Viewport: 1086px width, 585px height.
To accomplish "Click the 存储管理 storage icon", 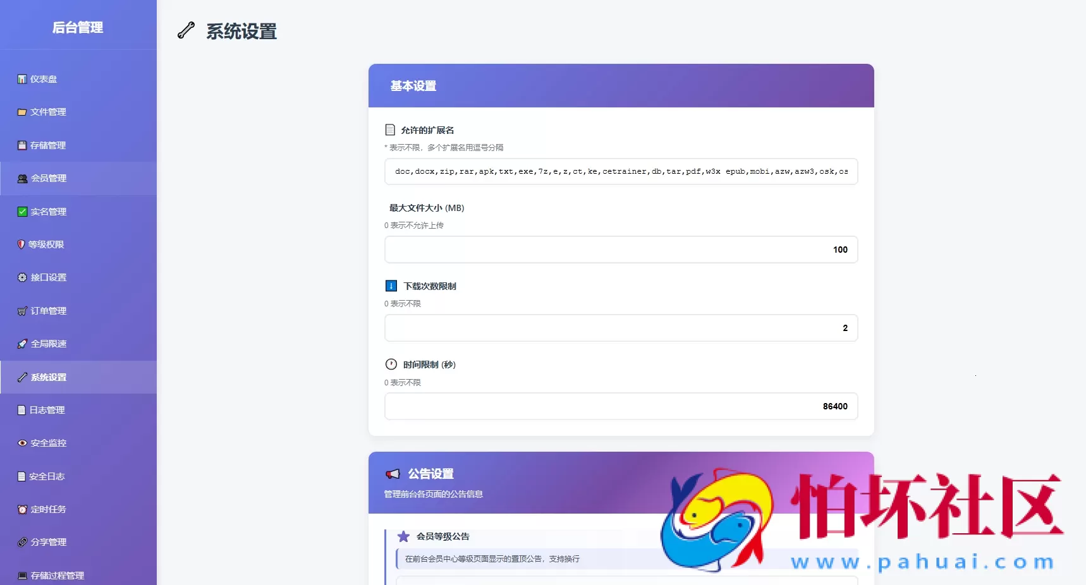I will tap(21, 145).
